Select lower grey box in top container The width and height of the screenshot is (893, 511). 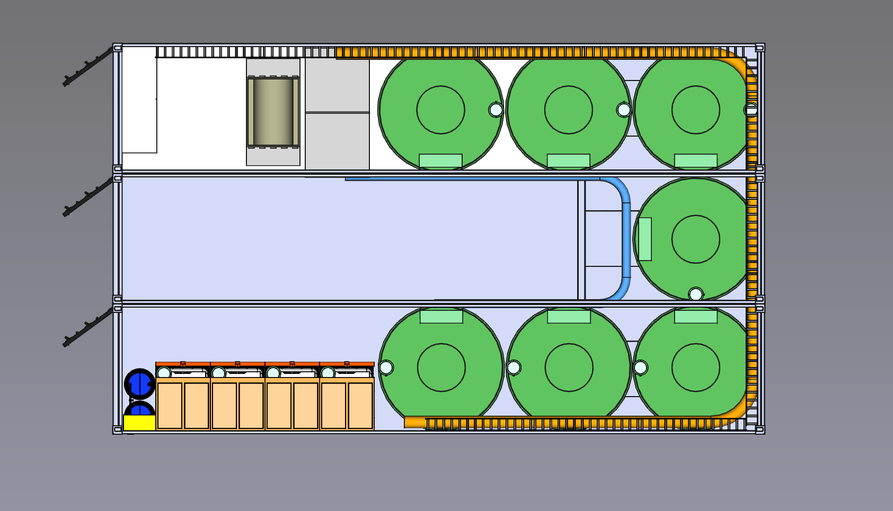[337, 141]
